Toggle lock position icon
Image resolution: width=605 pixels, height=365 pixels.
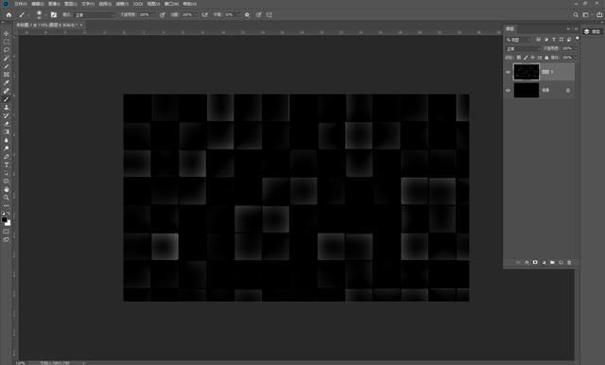pos(532,58)
